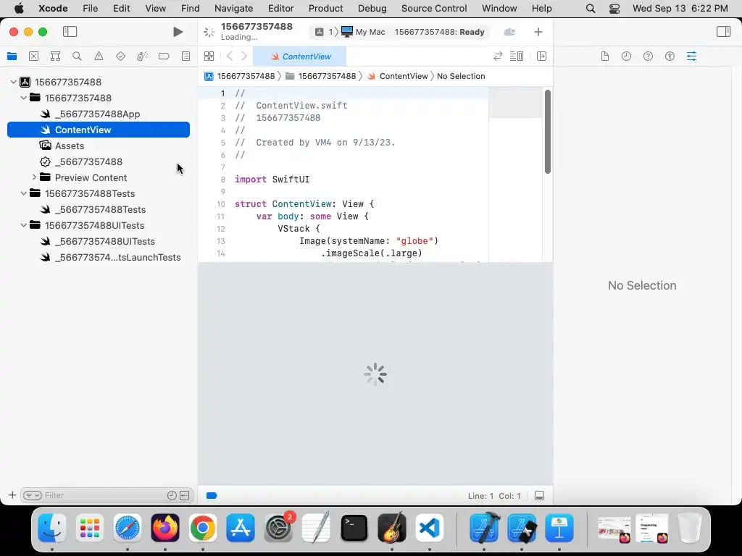Toggle the inspector panel on the right

click(x=723, y=32)
